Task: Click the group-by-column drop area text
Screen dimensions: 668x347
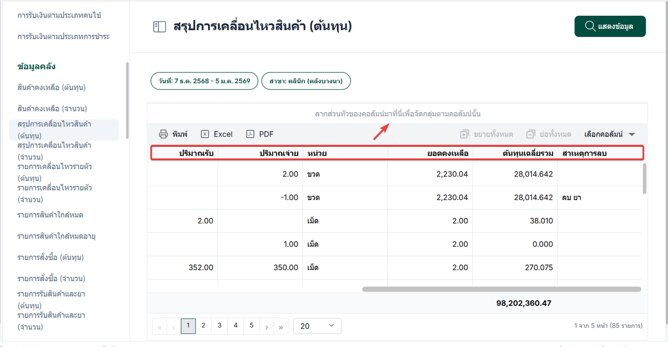Action: tap(397, 114)
